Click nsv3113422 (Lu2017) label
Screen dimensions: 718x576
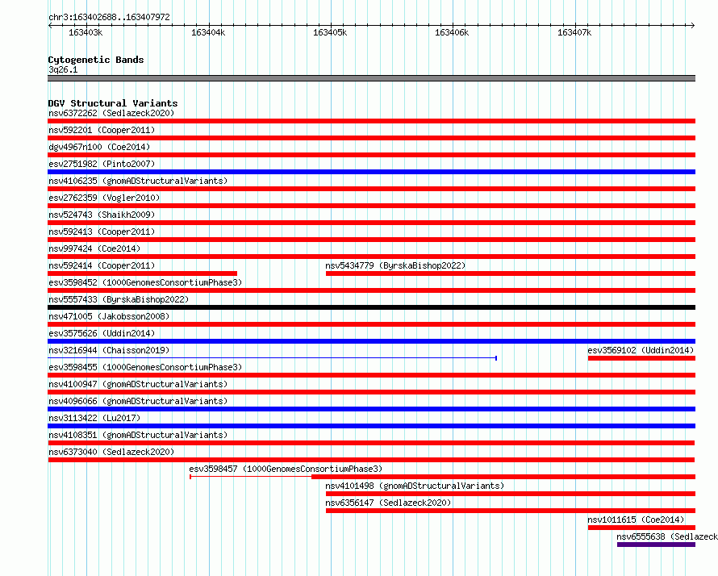point(94,418)
